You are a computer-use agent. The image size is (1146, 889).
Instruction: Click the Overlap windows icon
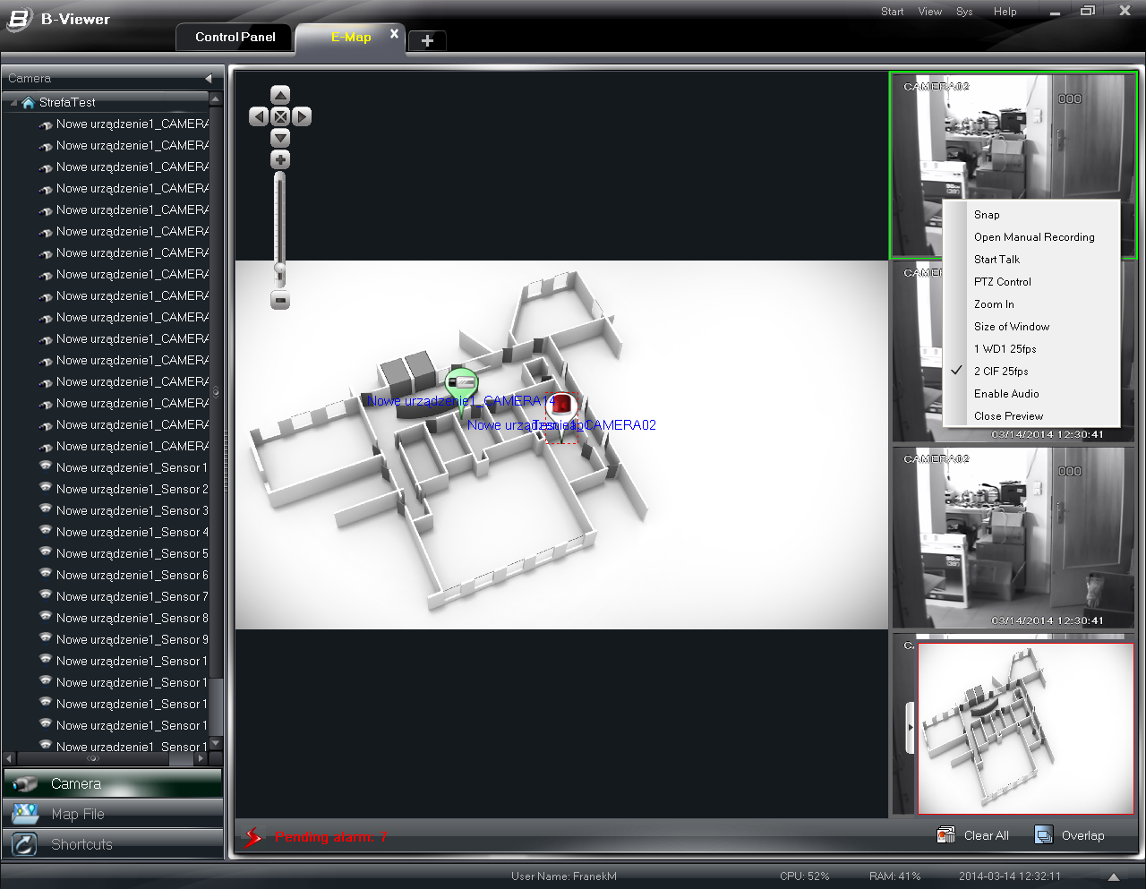pos(1044,835)
